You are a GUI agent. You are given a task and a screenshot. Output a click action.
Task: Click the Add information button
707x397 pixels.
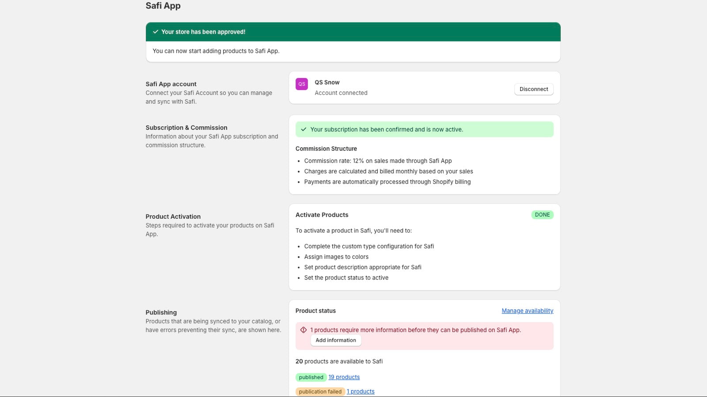click(x=336, y=340)
